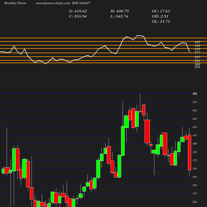
Task: Click the 388 candlestick price label
Action: tap(195, 152)
